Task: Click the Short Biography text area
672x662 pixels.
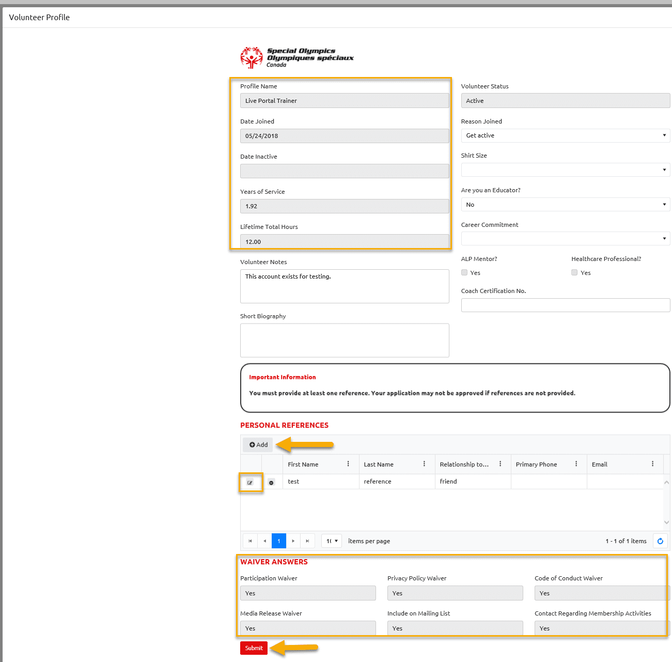Action: (345, 340)
